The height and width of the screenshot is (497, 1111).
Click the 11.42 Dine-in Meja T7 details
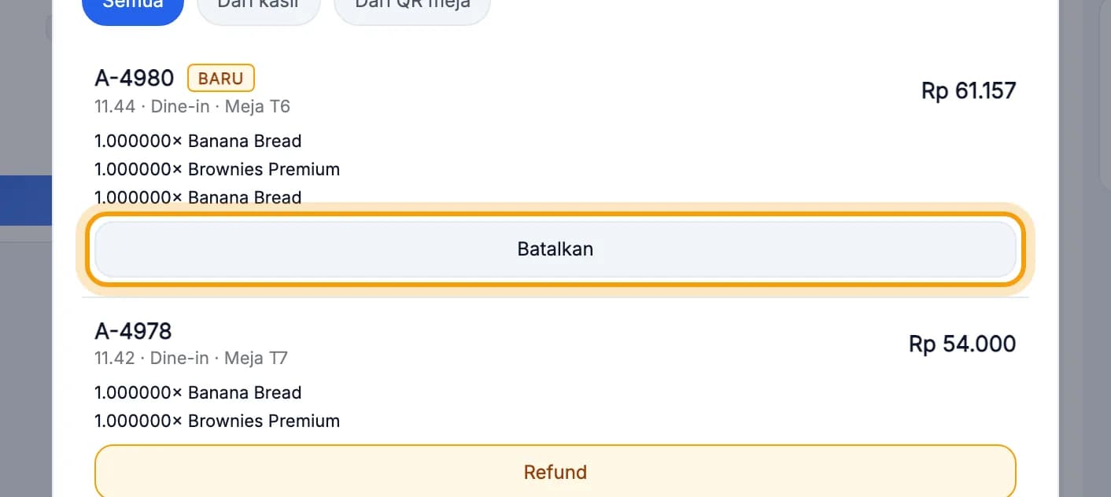click(191, 359)
